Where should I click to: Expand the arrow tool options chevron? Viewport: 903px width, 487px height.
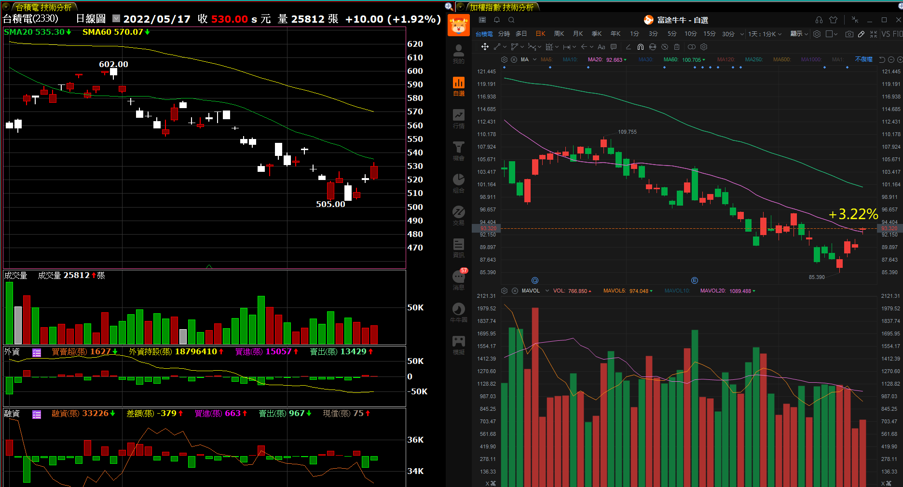point(591,47)
